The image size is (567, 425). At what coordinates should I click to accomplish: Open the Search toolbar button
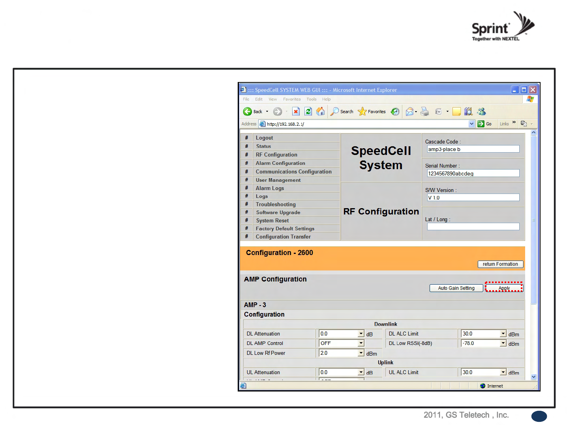[x=342, y=112]
